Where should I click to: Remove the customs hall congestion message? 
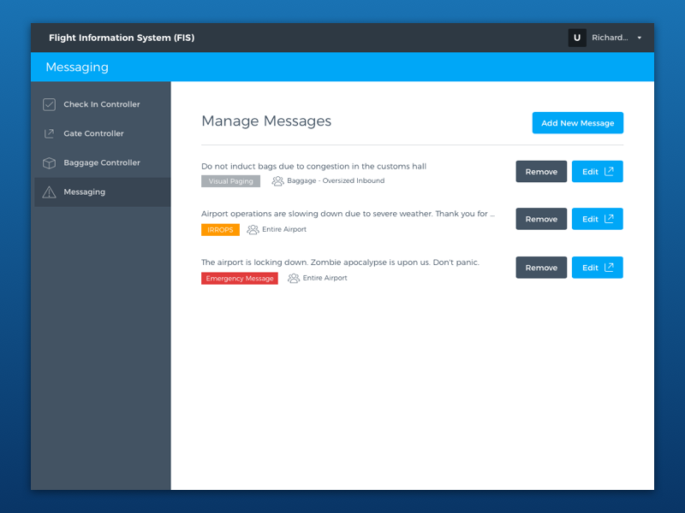point(541,172)
